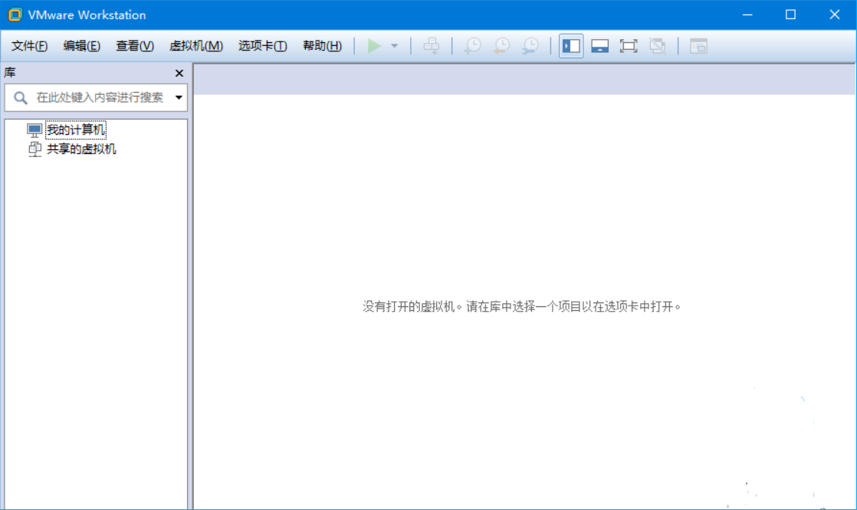Open the 帮助(H) menu
The height and width of the screenshot is (510, 857).
(x=322, y=46)
